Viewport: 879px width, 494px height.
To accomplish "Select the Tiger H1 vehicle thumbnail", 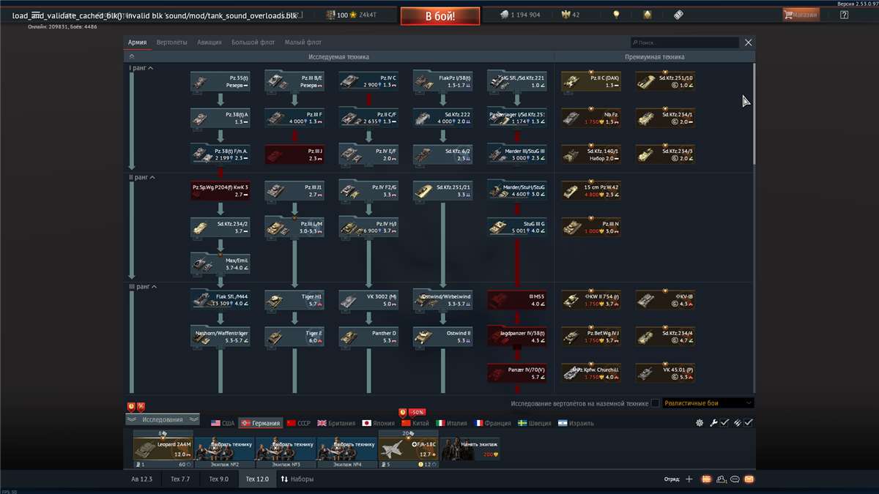I will pyautogui.click(x=293, y=300).
